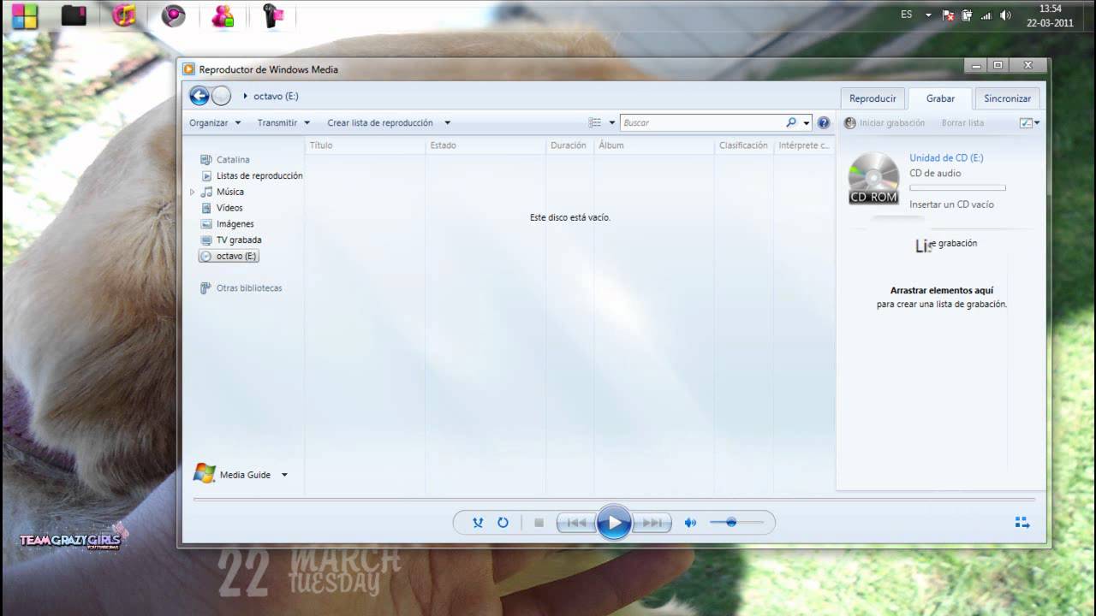Switch to the Sincronizar tab
The height and width of the screenshot is (616, 1096).
coord(1007,98)
